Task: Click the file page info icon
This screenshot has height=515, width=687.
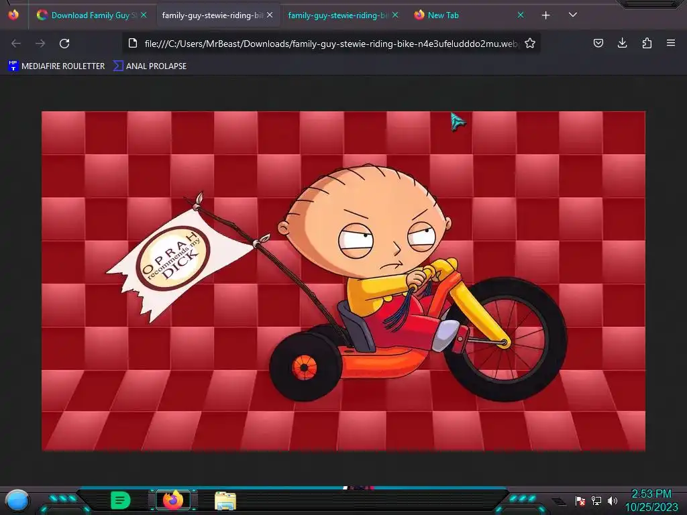Action: coord(133,44)
